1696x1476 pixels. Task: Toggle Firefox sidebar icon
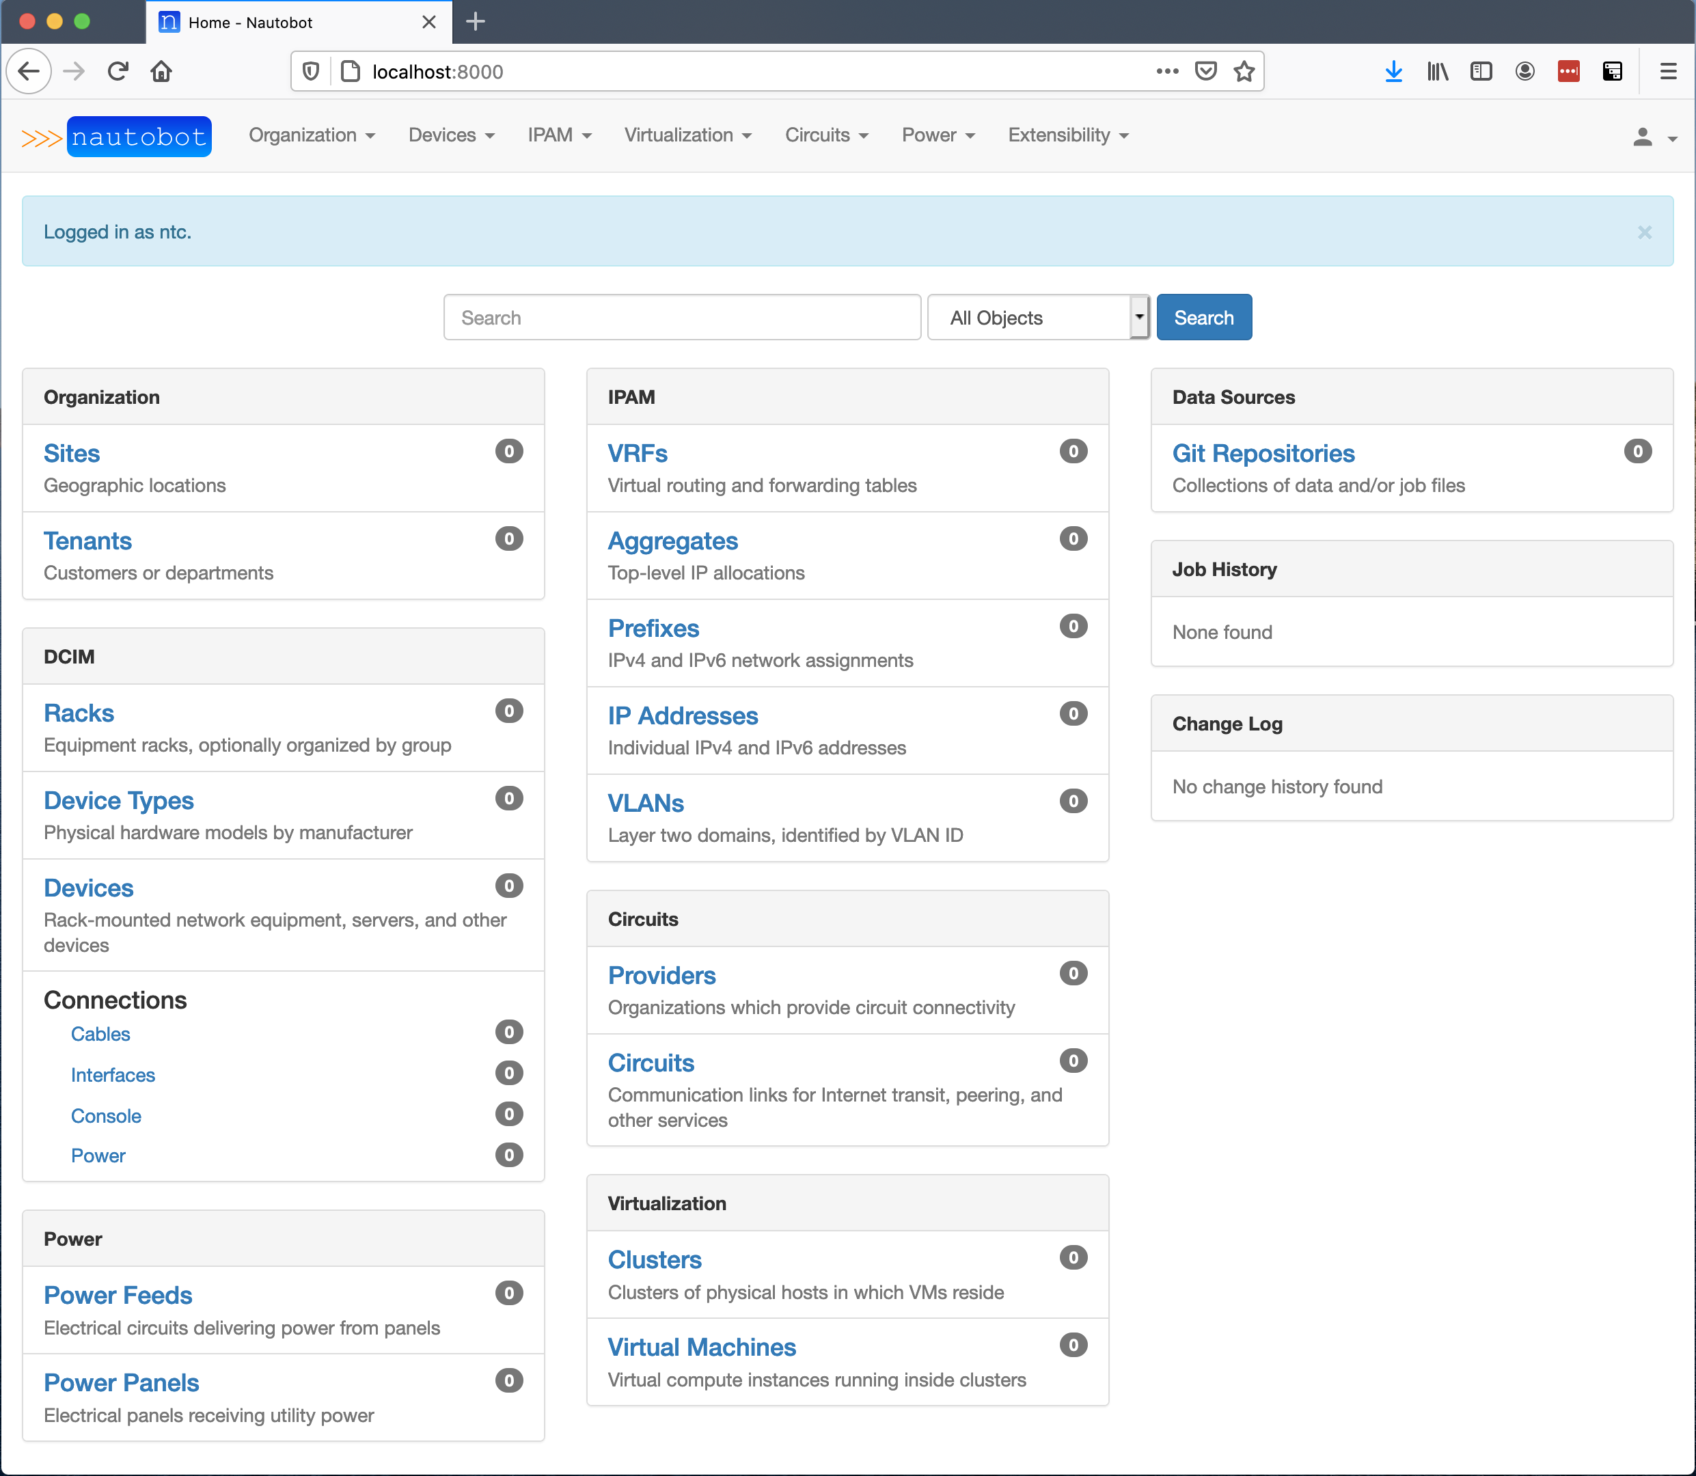point(1481,72)
